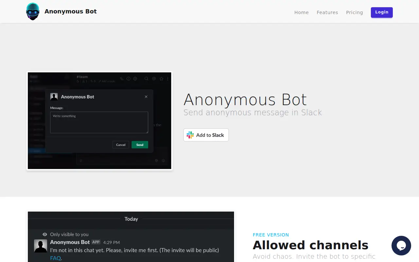Viewport: 419px width, 262px height.
Task: Click the APP badge beside Anonymous Bot
Action: point(96,242)
